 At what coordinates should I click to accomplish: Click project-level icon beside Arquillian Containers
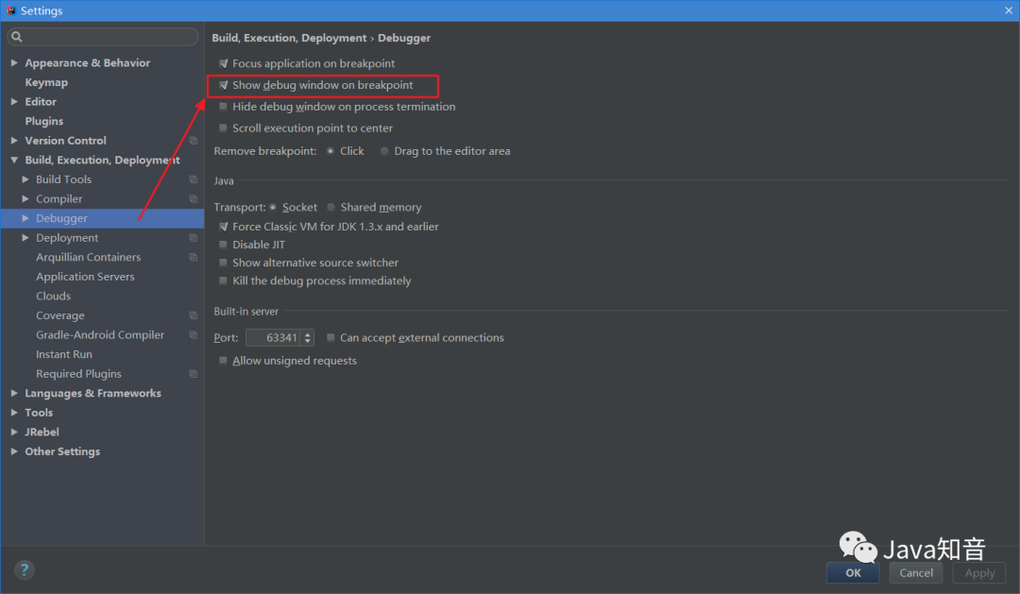point(194,258)
